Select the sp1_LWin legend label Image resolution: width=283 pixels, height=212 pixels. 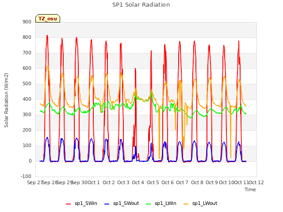click(x=165, y=204)
